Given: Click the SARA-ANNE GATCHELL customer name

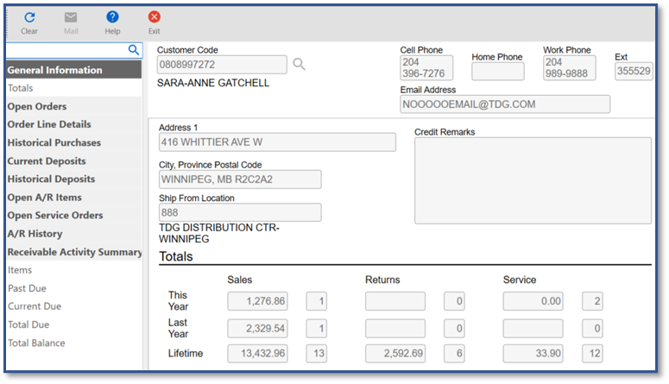Looking at the screenshot, I should pyautogui.click(x=213, y=83).
